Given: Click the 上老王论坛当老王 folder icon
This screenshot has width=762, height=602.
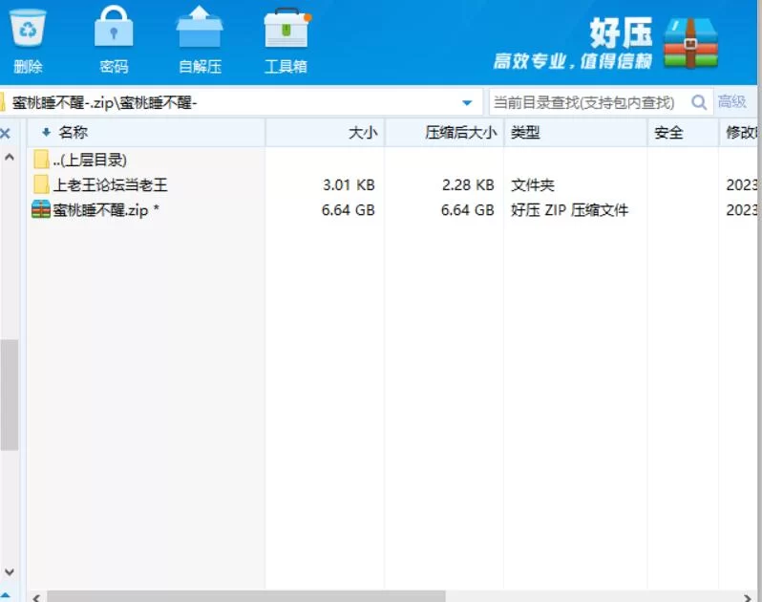Looking at the screenshot, I should pyautogui.click(x=41, y=185).
